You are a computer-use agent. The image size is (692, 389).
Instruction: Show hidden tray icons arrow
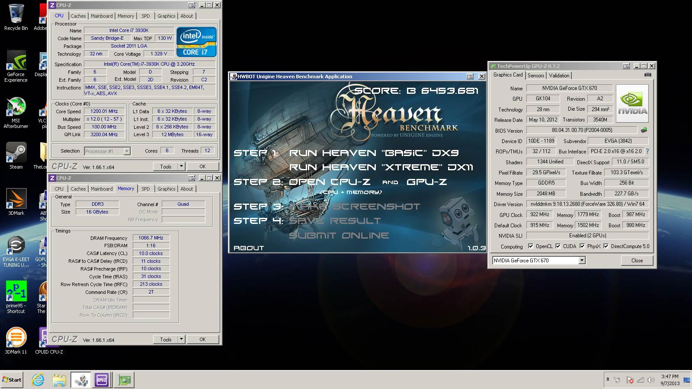(x=608, y=379)
